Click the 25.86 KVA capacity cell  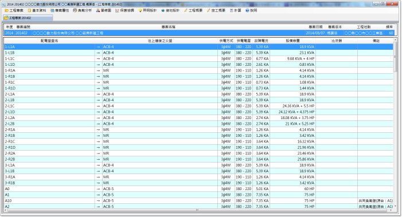[x=292, y=159]
